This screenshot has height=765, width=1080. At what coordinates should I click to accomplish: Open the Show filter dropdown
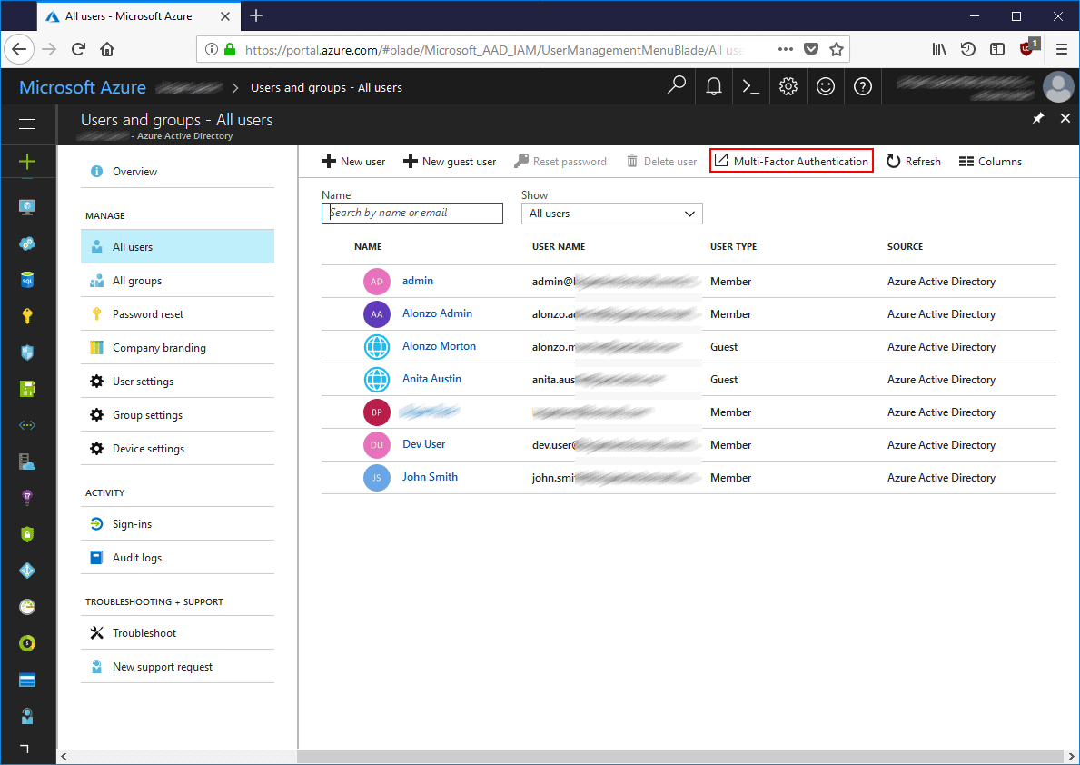611,213
